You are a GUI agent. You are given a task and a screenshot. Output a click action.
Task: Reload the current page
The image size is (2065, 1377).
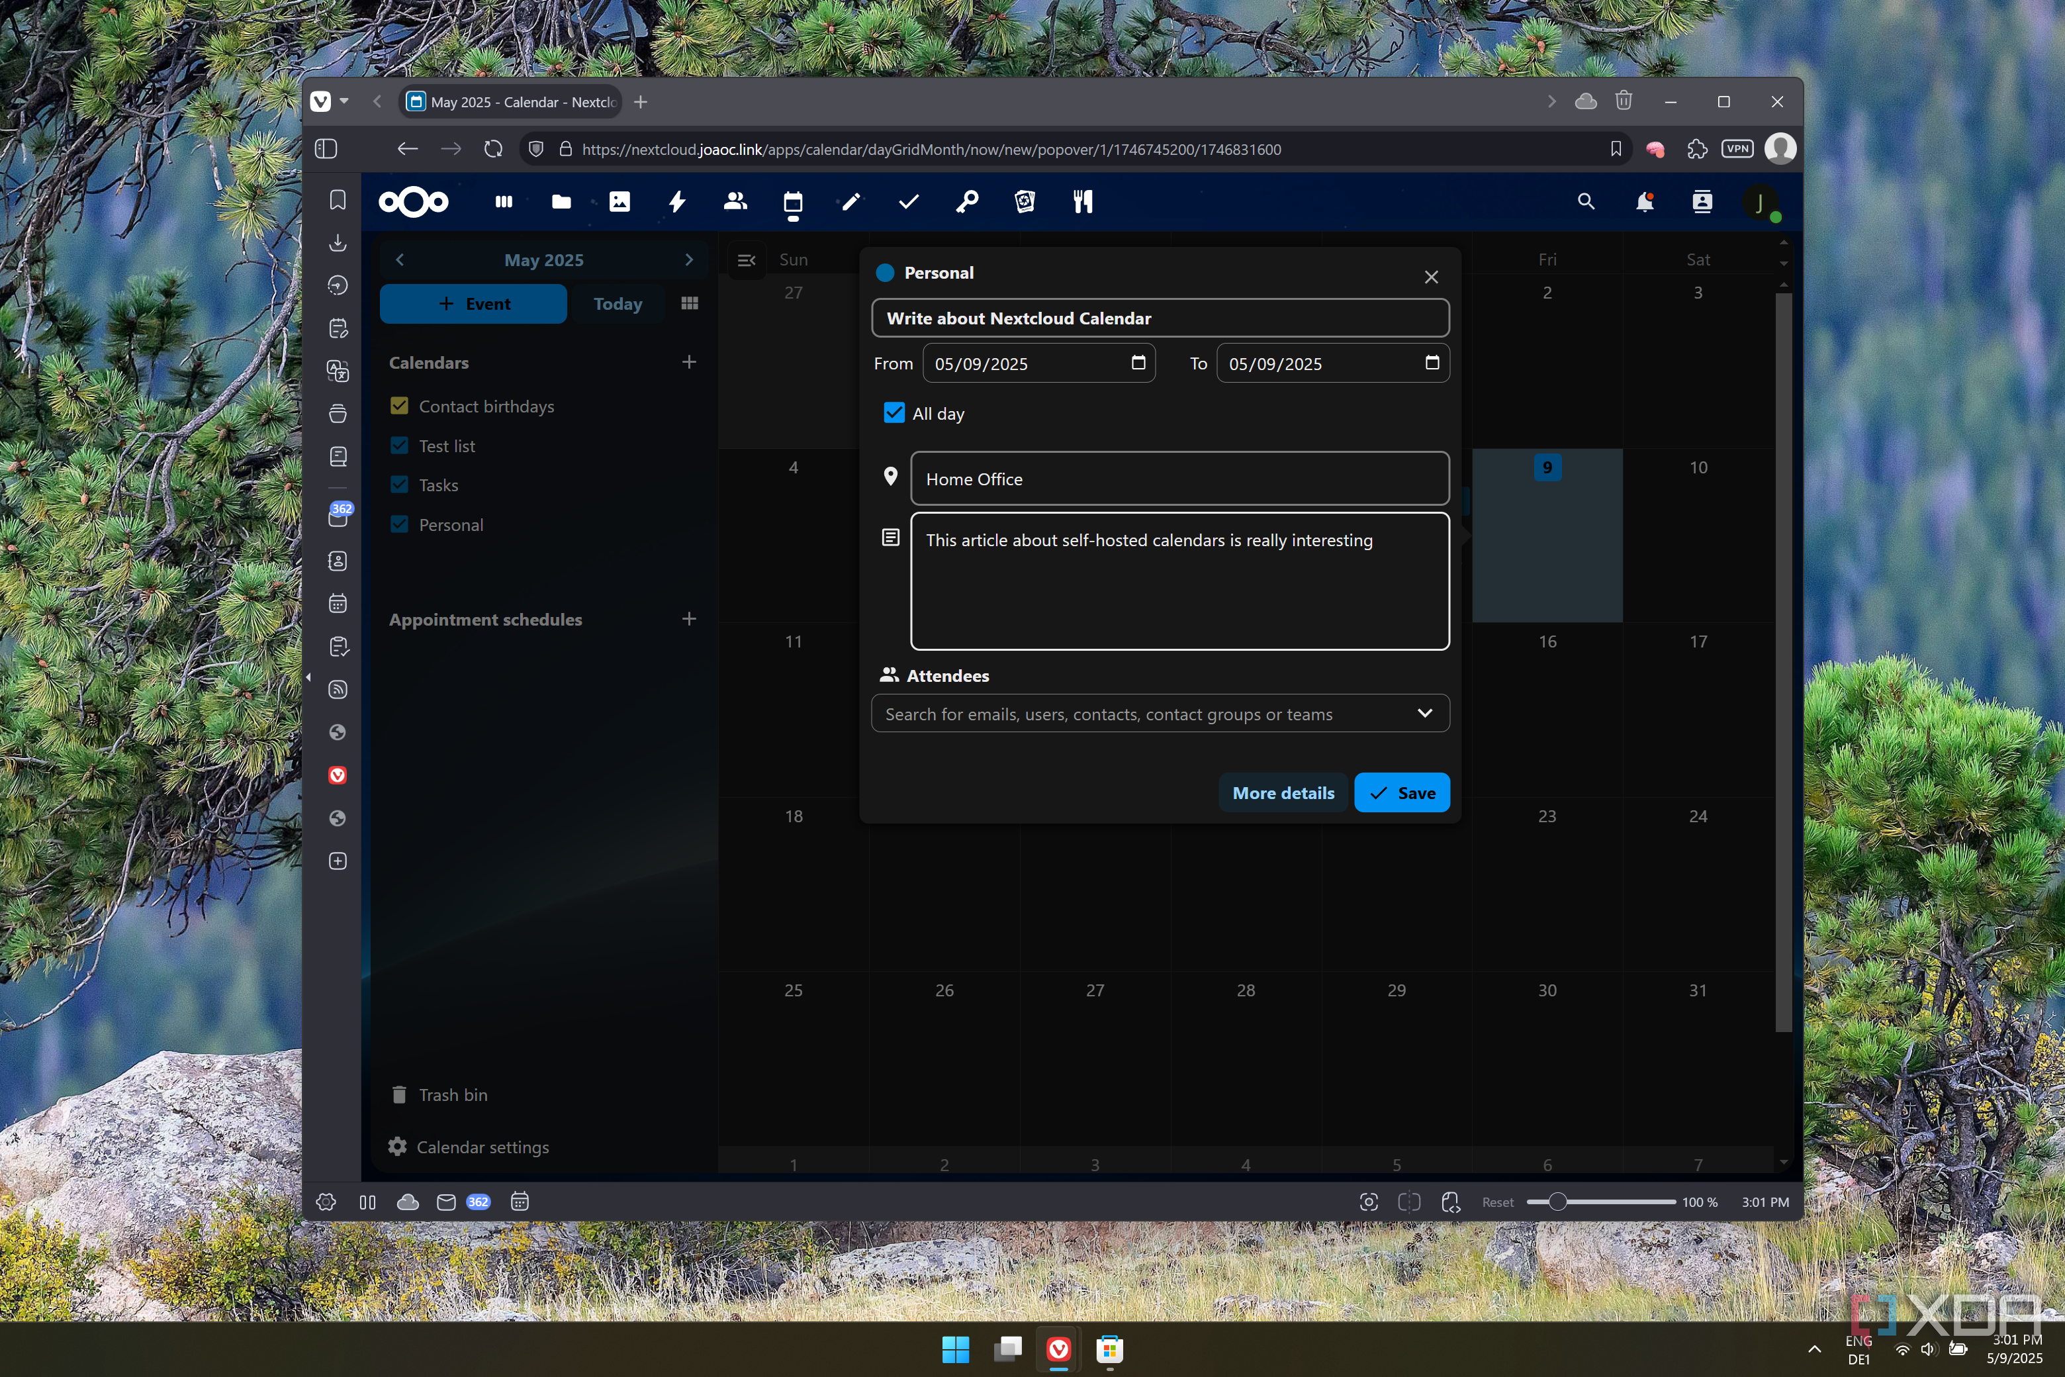tap(494, 150)
